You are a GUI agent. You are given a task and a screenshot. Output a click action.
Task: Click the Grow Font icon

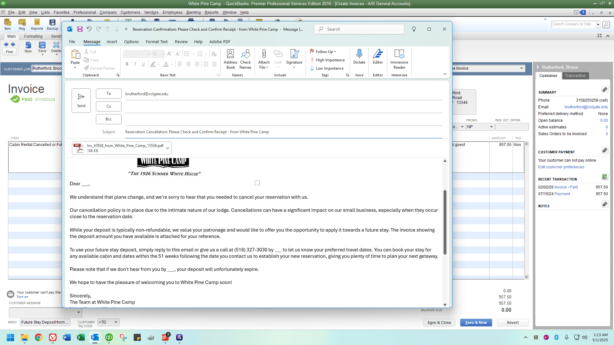(169, 54)
